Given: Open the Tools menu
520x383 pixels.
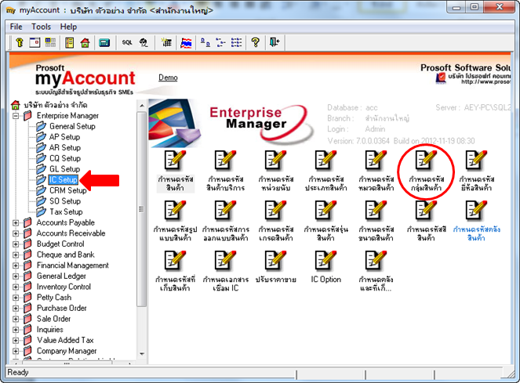Looking at the screenshot, I should 41,27.
